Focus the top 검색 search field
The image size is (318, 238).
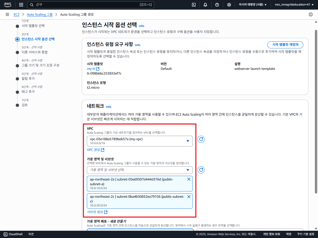point(91,5)
